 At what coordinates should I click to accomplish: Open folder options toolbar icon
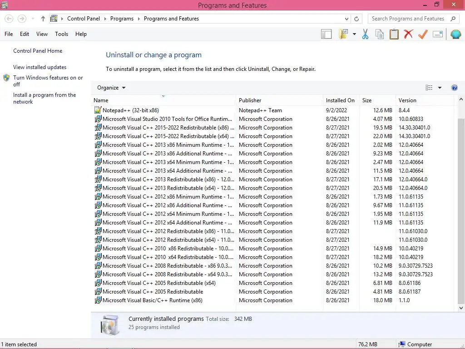pyautogui.click(x=343, y=34)
